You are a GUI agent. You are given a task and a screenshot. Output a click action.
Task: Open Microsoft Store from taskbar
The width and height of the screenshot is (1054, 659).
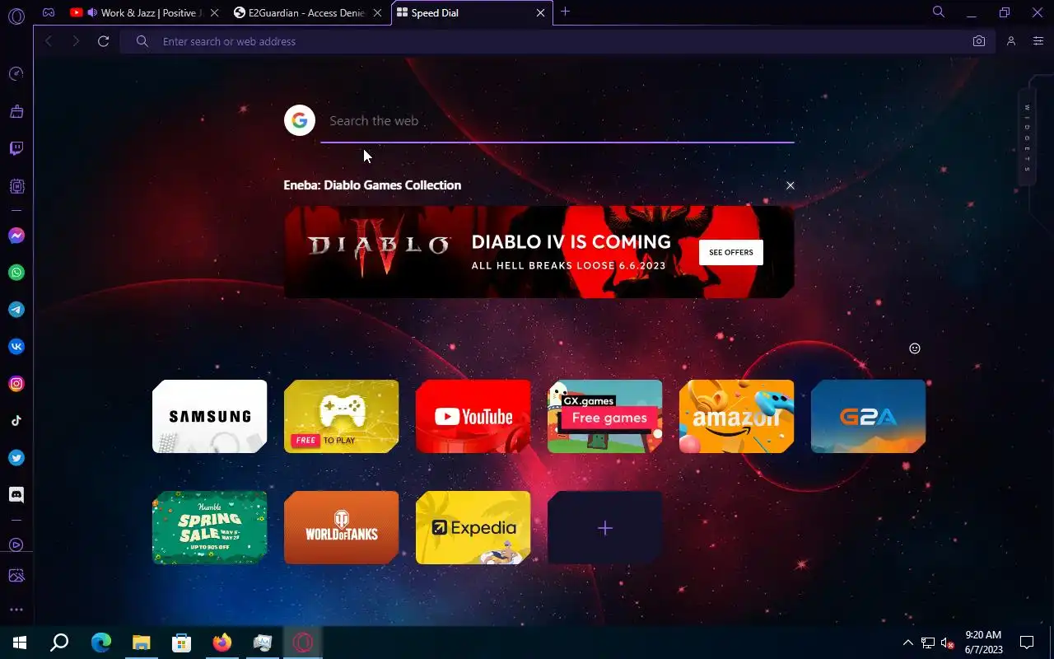click(182, 643)
